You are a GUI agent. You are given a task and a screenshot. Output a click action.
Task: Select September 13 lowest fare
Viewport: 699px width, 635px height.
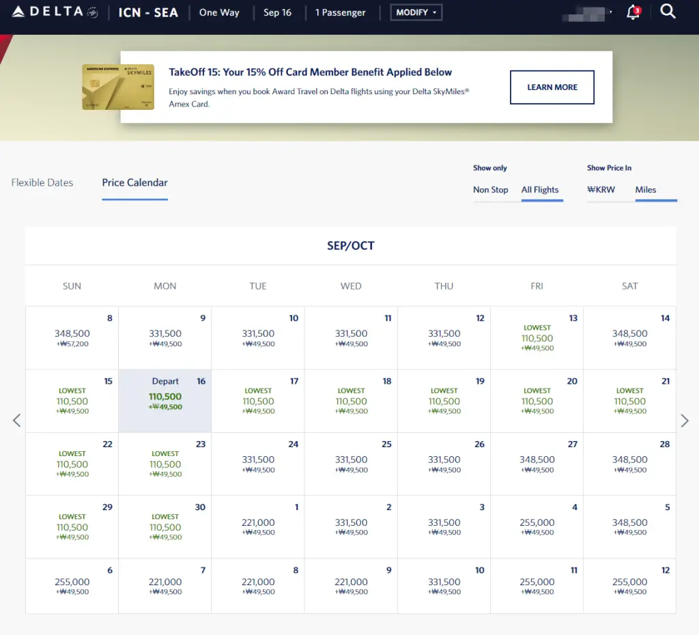[537, 338]
